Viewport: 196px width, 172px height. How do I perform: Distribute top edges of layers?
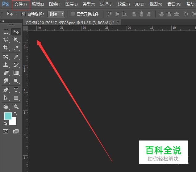pos(161,14)
